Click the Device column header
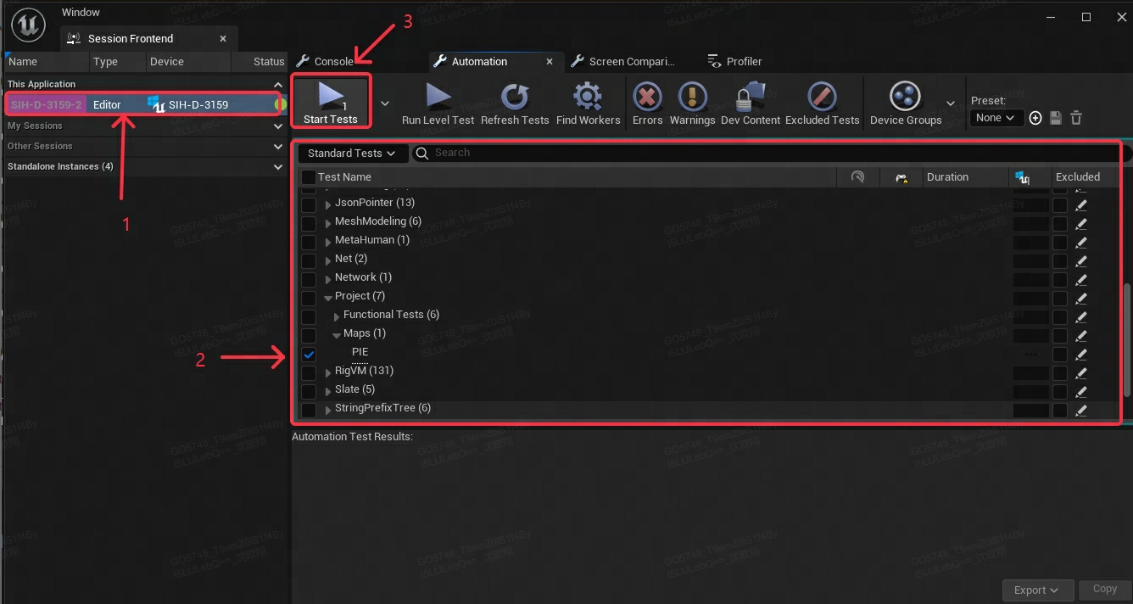 pyautogui.click(x=188, y=61)
